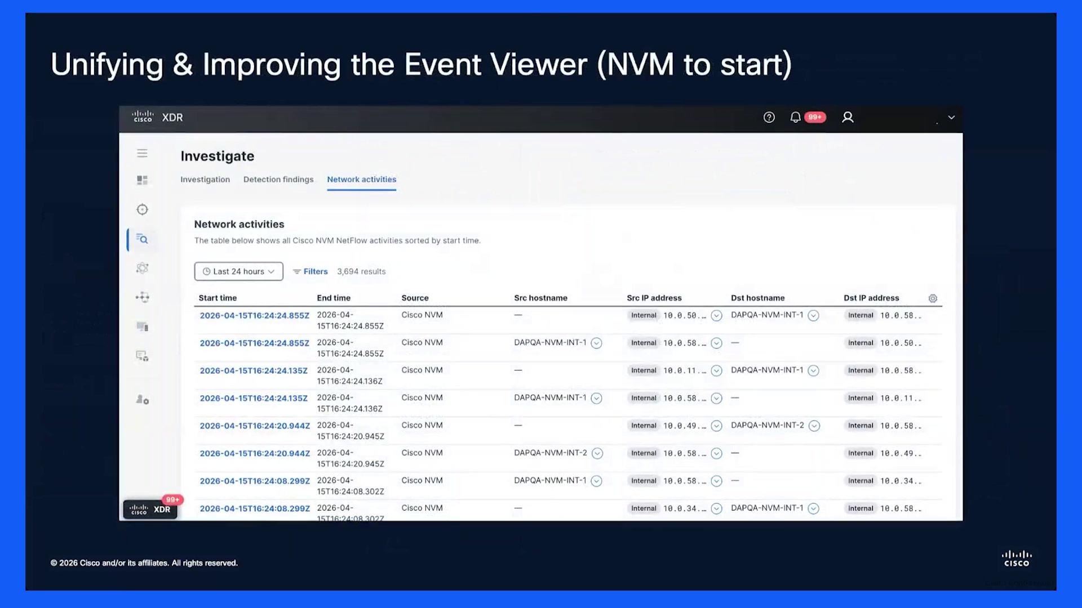The image size is (1082, 608).
Task: Open the monitor-with-lock icon in sidebar
Action: (x=142, y=356)
